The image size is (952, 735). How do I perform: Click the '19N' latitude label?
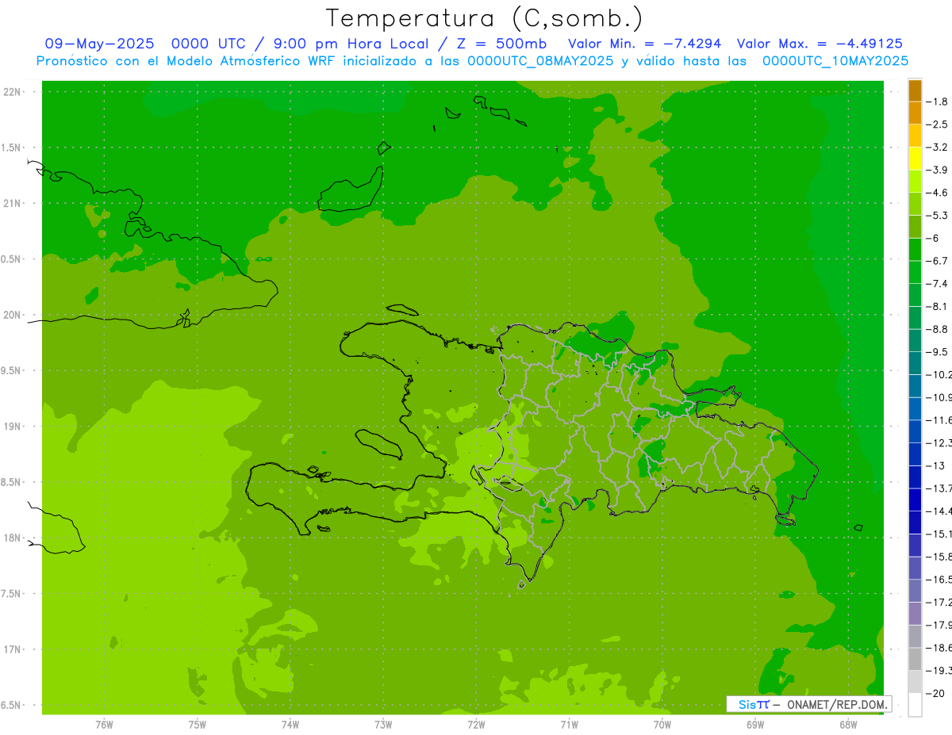(13, 427)
